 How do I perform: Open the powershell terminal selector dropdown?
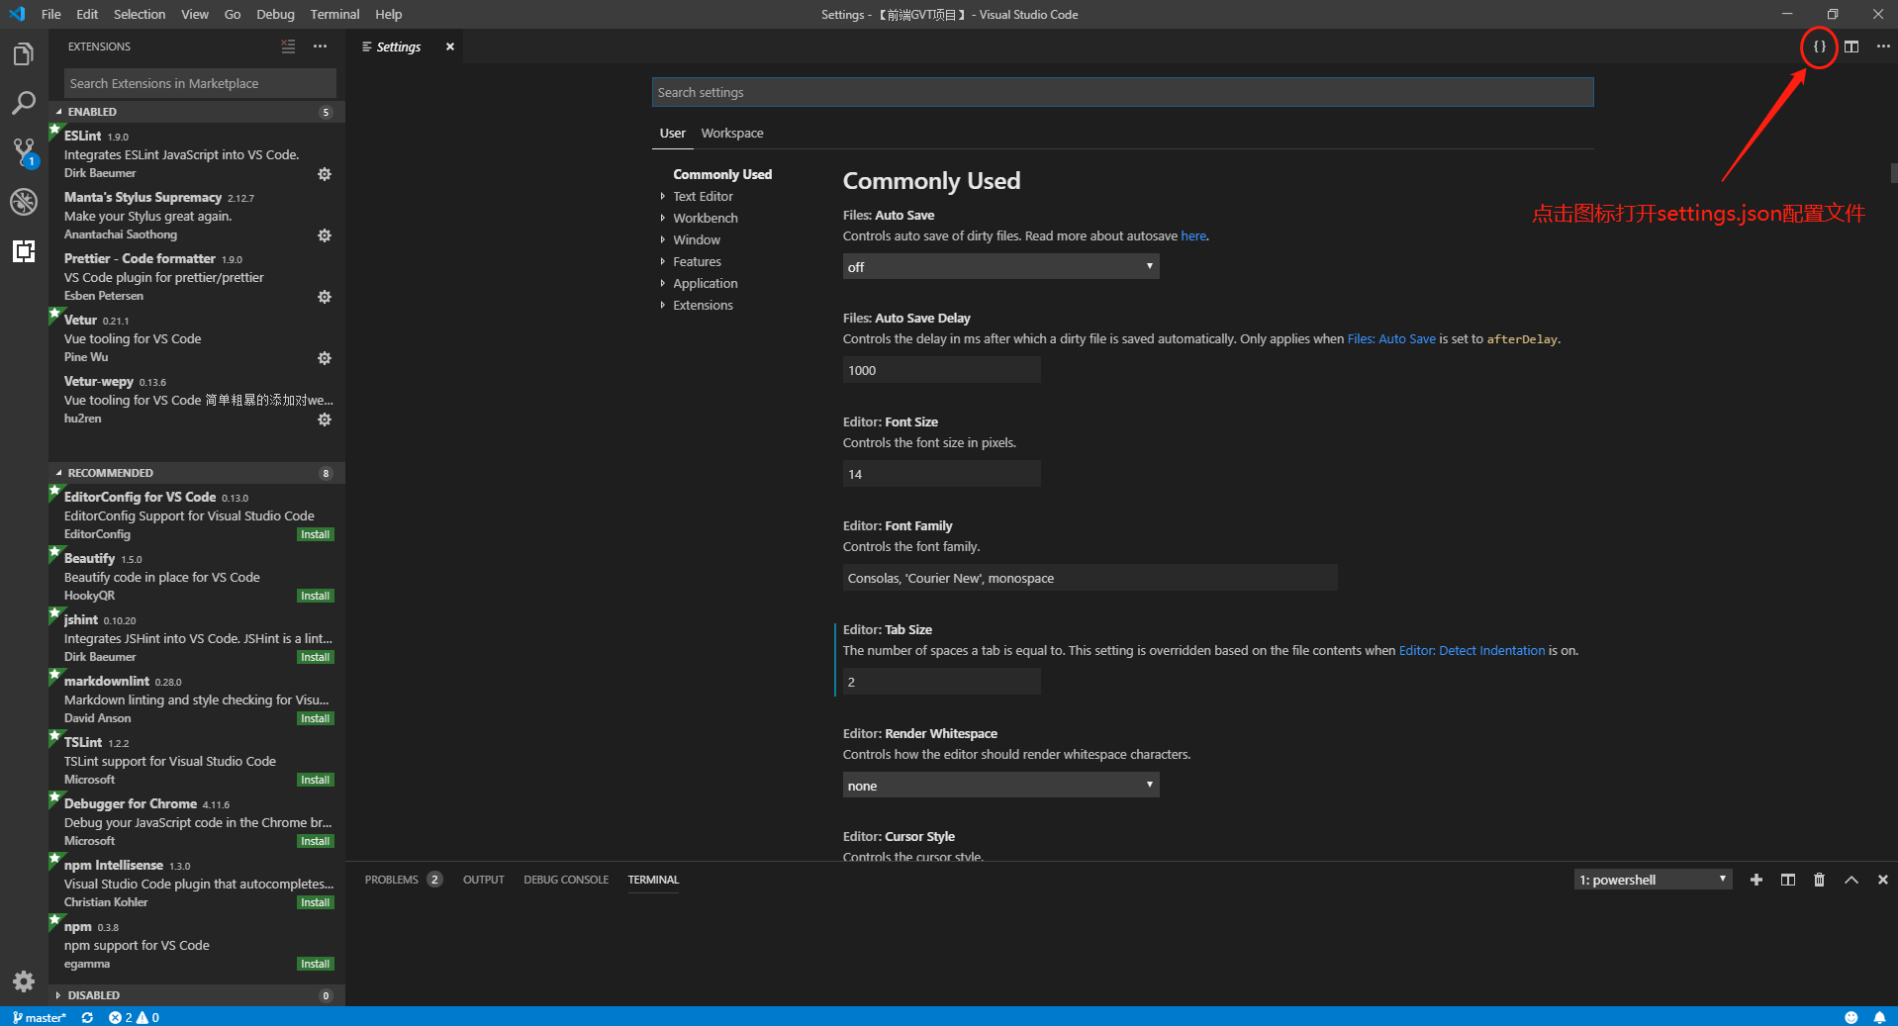[x=1653, y=880]
